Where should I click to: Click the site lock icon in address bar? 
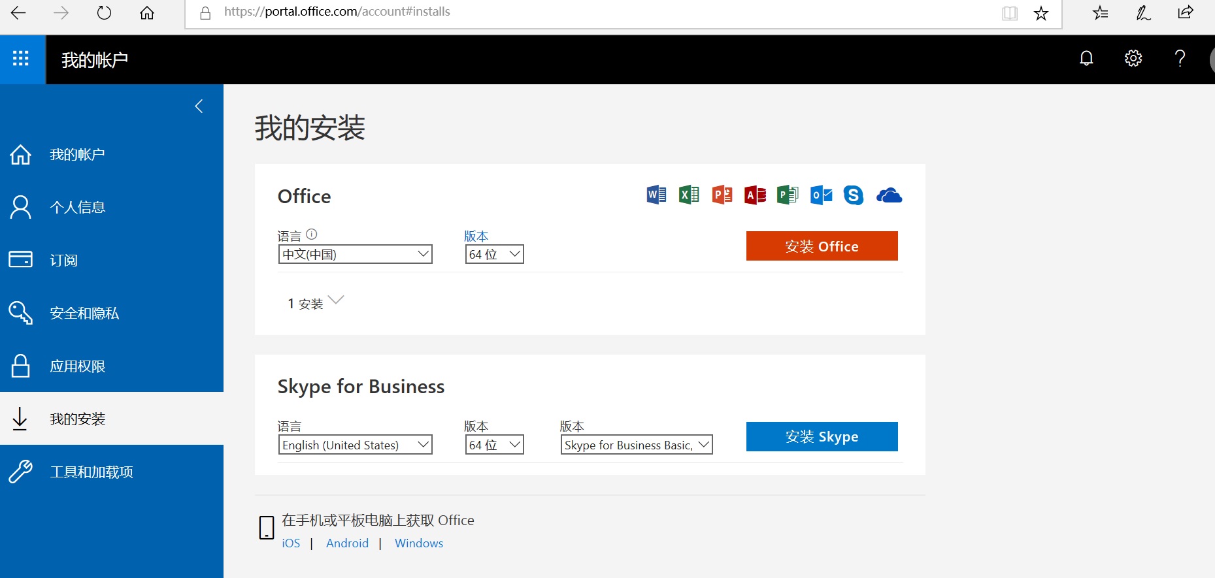(205, 13)
